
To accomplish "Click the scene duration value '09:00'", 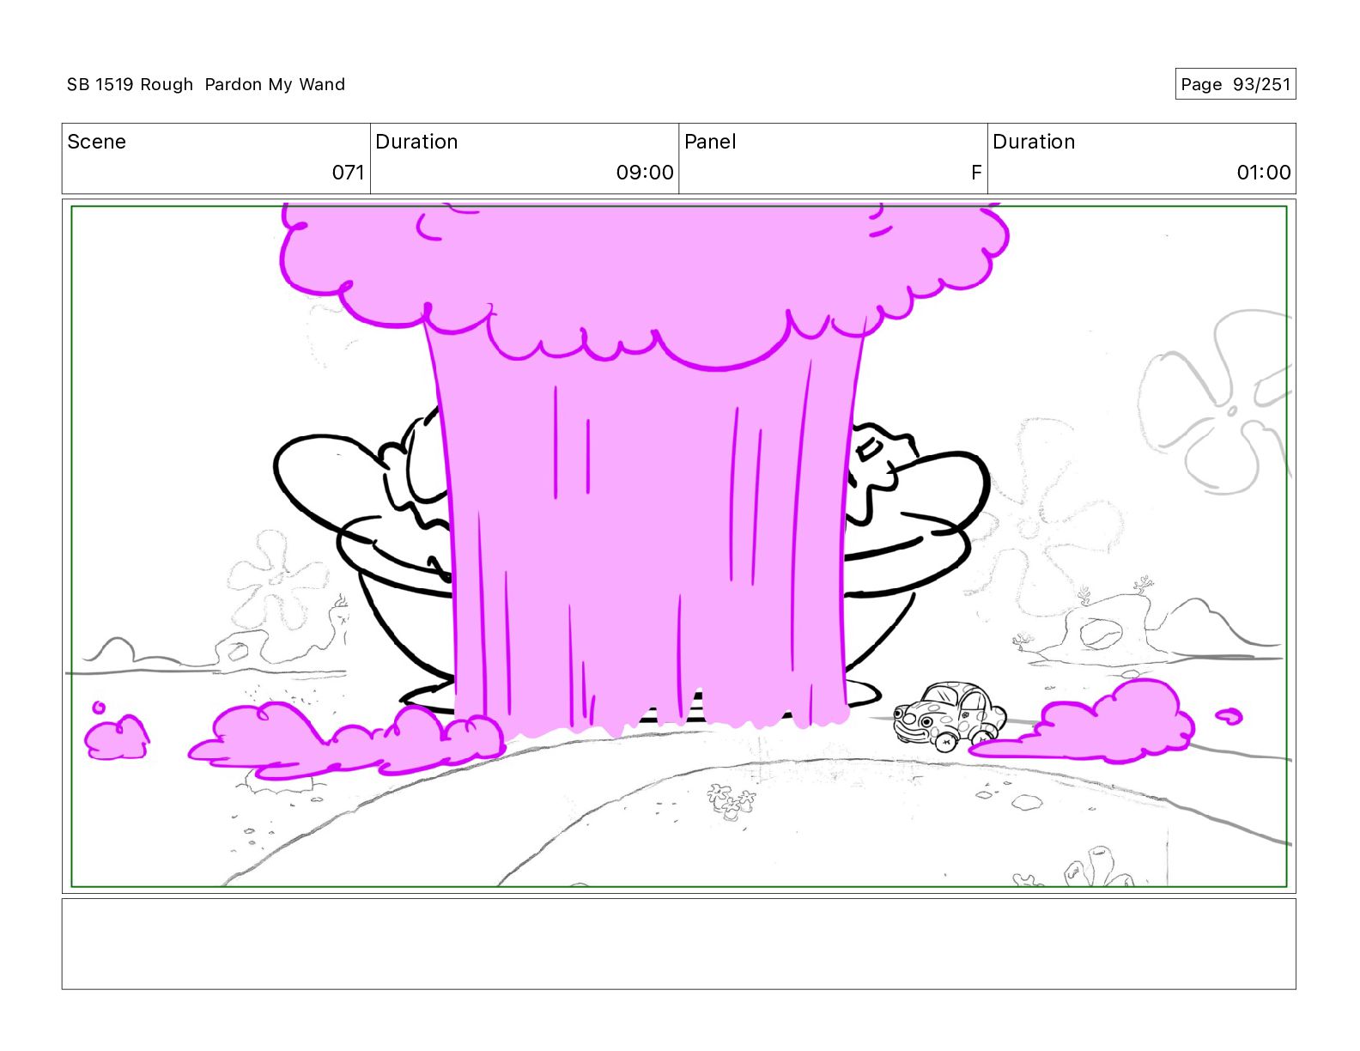I will point(644,173).
